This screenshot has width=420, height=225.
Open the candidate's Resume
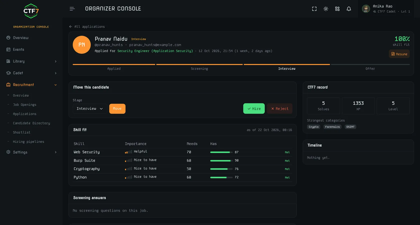399,54
